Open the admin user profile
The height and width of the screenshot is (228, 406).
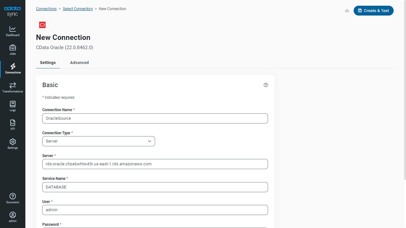coord(13,217)
